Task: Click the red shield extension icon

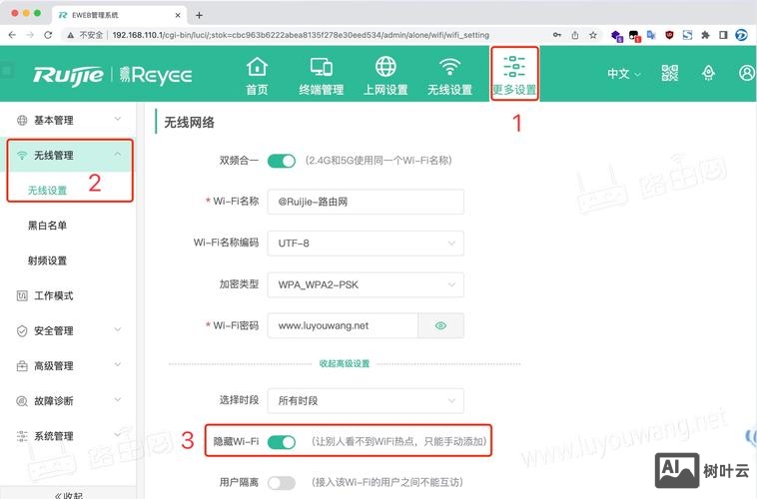Action: tap(669, 35)
